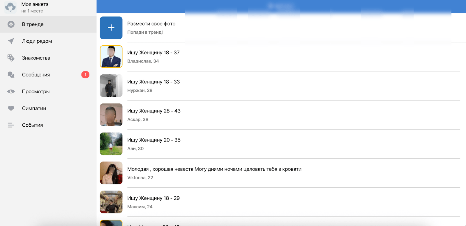Open the Сообщения menu item
Screen dimensions: 466x226
click(36, 75)
